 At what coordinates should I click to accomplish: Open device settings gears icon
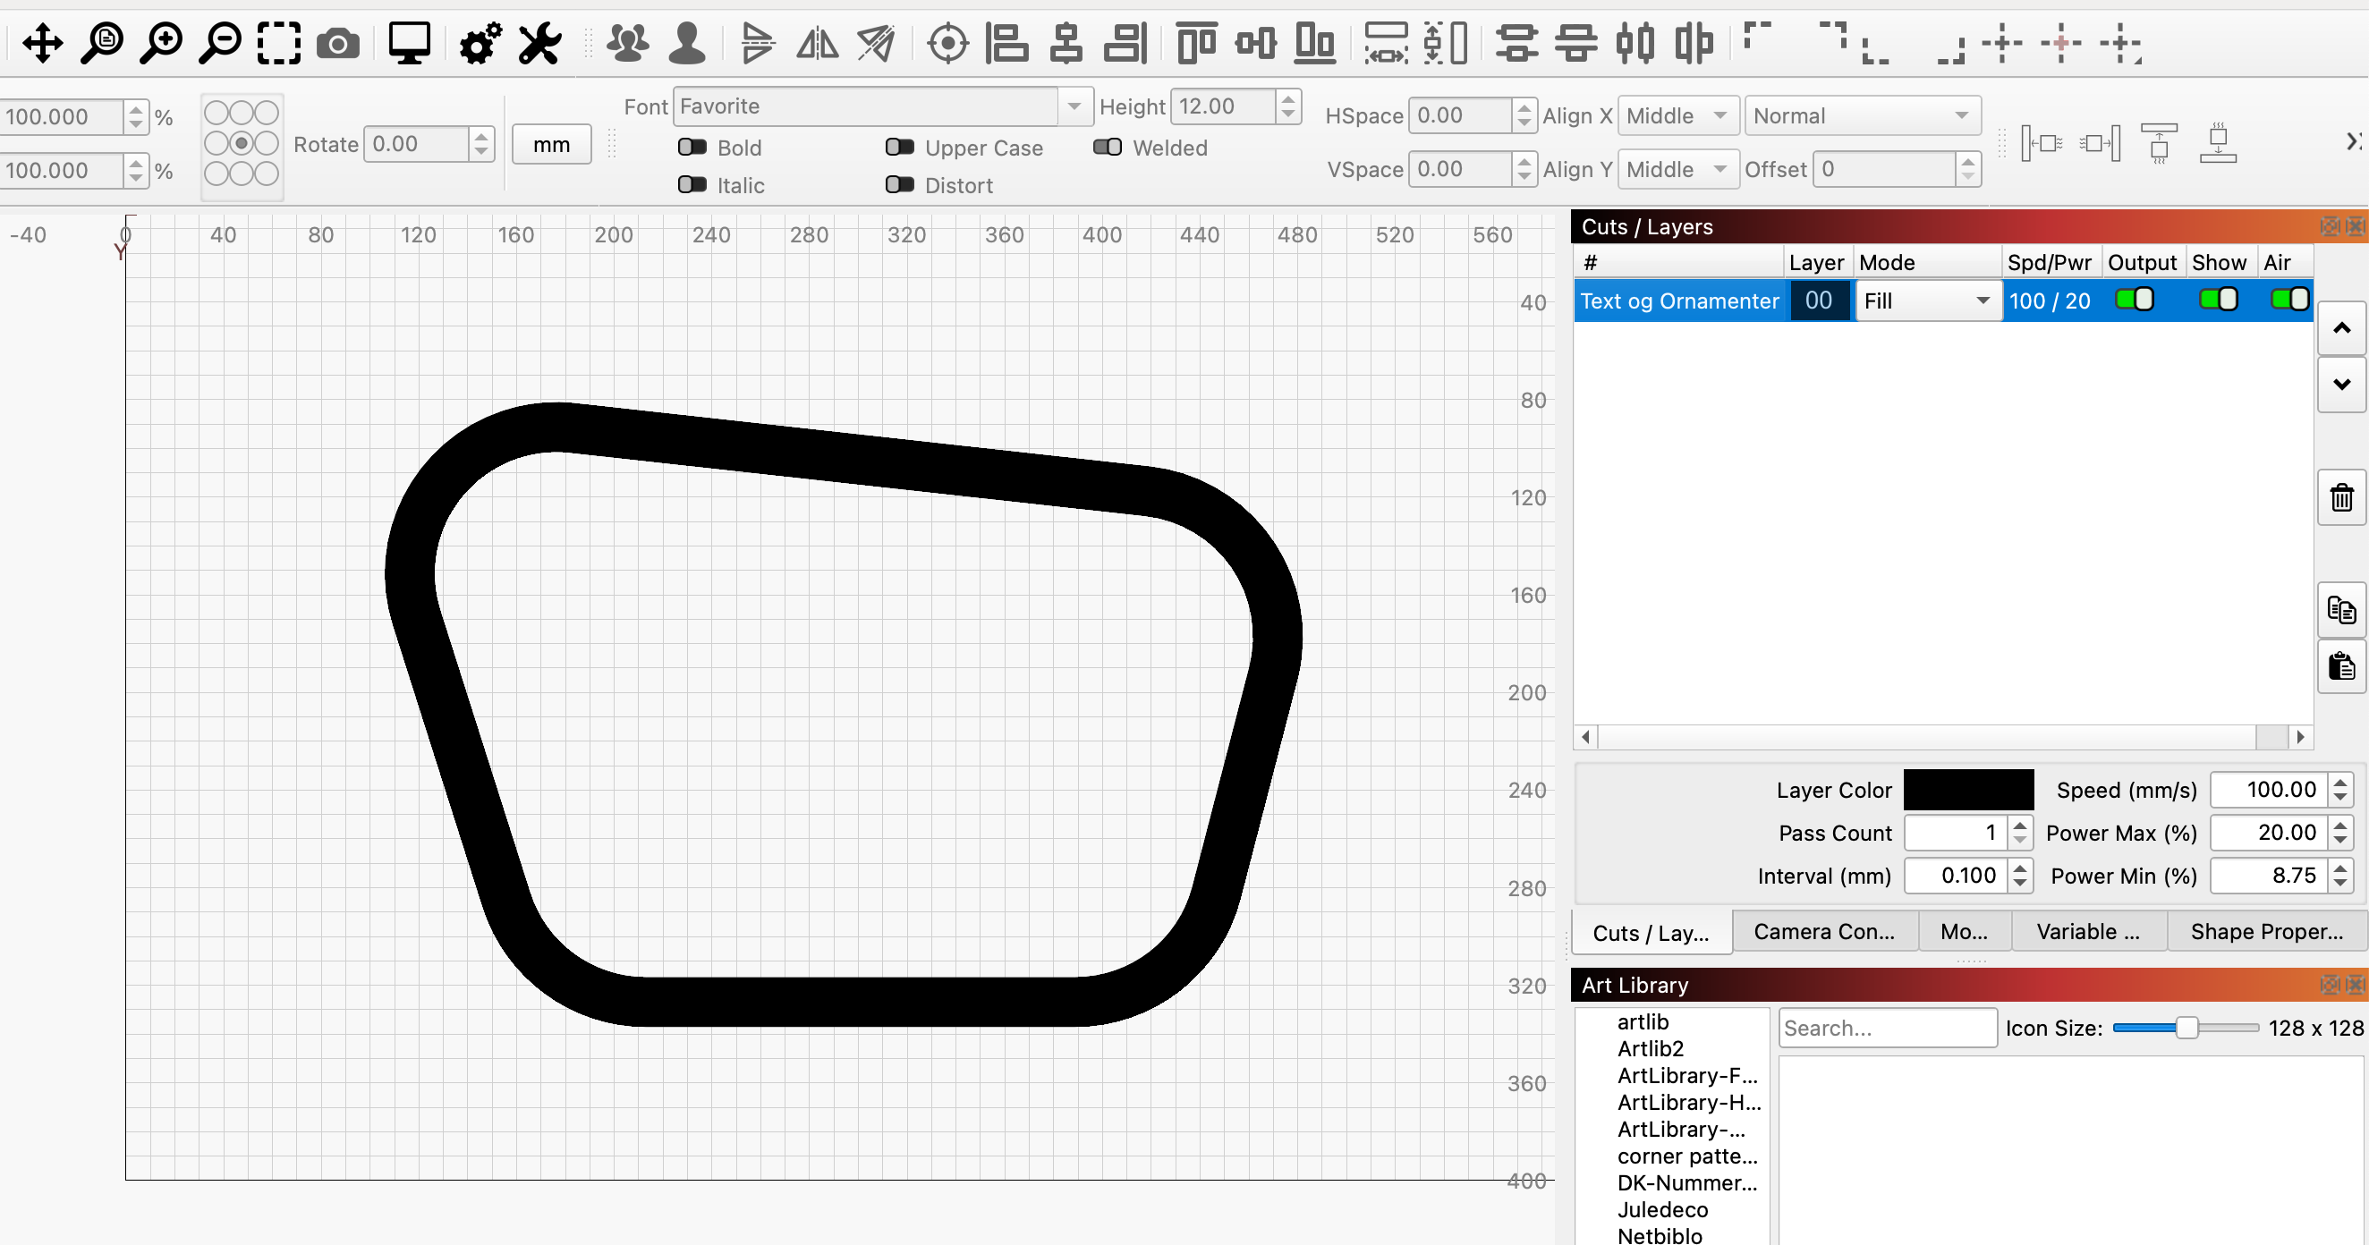coord(480,43)
